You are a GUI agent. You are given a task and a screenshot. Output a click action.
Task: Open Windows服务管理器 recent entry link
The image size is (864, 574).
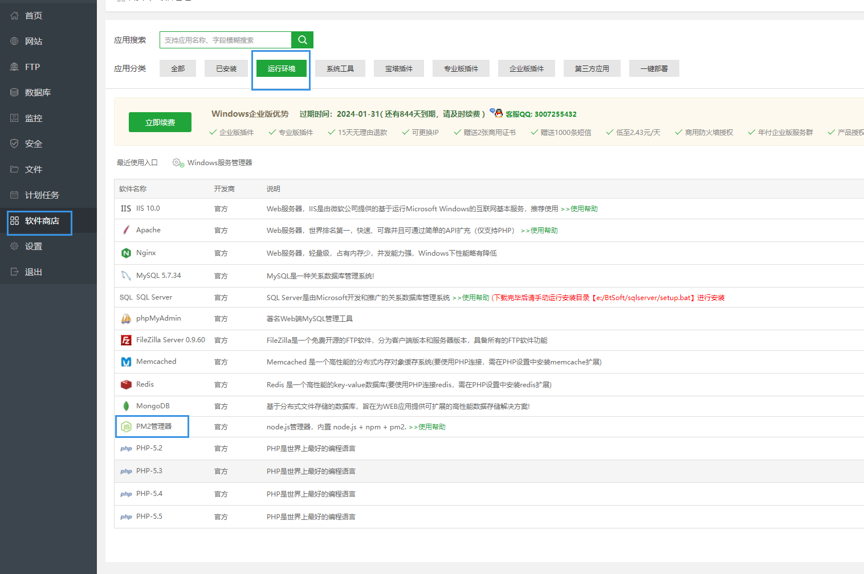tap(219, 163)
